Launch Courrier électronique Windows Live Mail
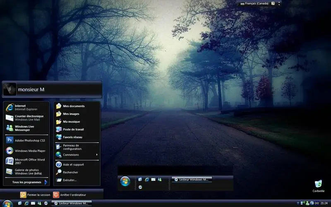The image size is (331, 207). point(26,118)
